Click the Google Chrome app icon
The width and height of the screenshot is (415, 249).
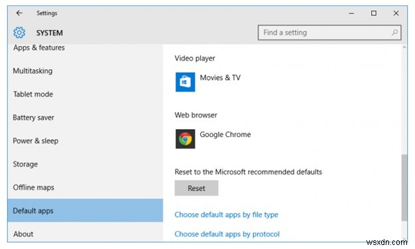click(186, 139)
